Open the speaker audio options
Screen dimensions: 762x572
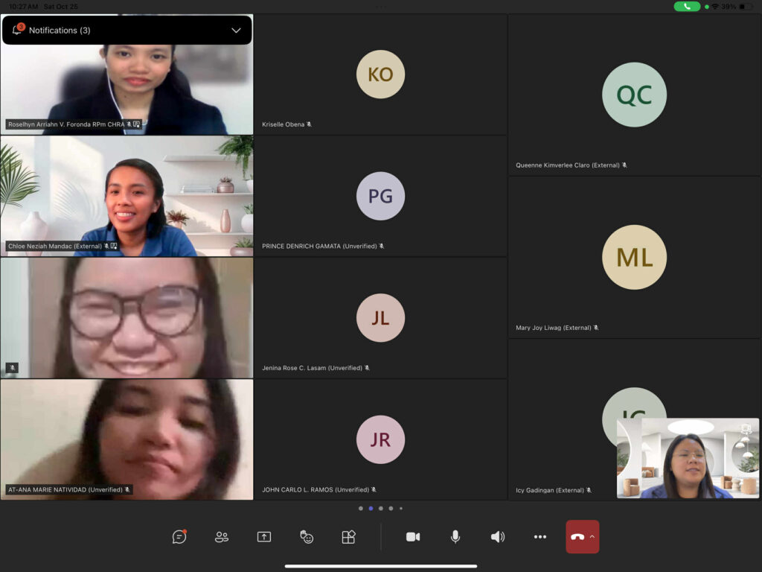pos(498,536)
